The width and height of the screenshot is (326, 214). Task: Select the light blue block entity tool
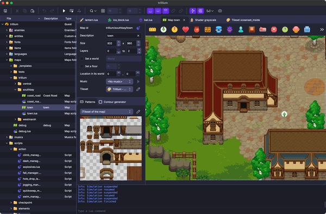coord(307,29)
